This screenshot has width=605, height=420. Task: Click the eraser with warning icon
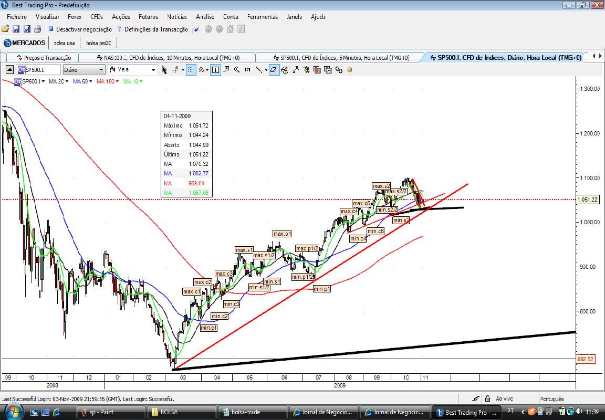pos(285,70)
